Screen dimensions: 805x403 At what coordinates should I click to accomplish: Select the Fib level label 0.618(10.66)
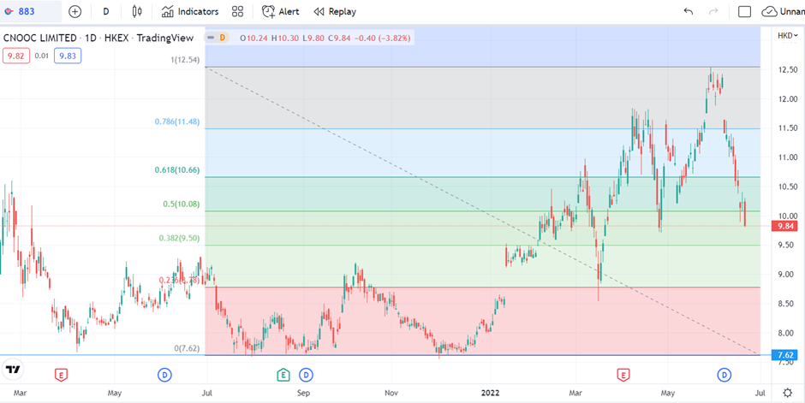177,169
